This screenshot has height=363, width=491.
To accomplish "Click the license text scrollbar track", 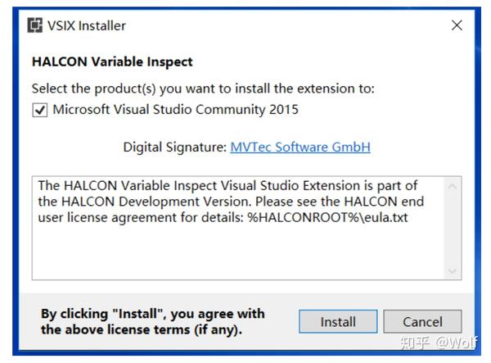I will [453, 229].
